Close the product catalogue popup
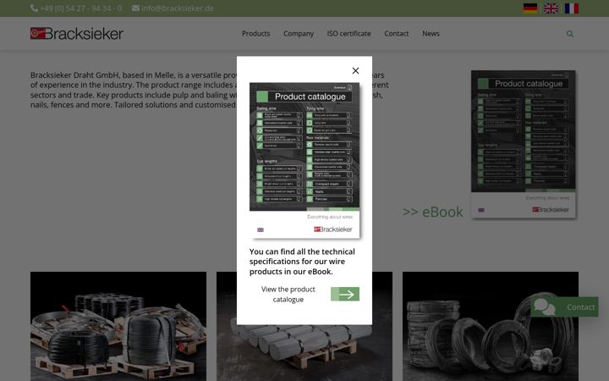The height and width of the screenshot is (381, 609). pyautogui.click(x=355, y=71)
